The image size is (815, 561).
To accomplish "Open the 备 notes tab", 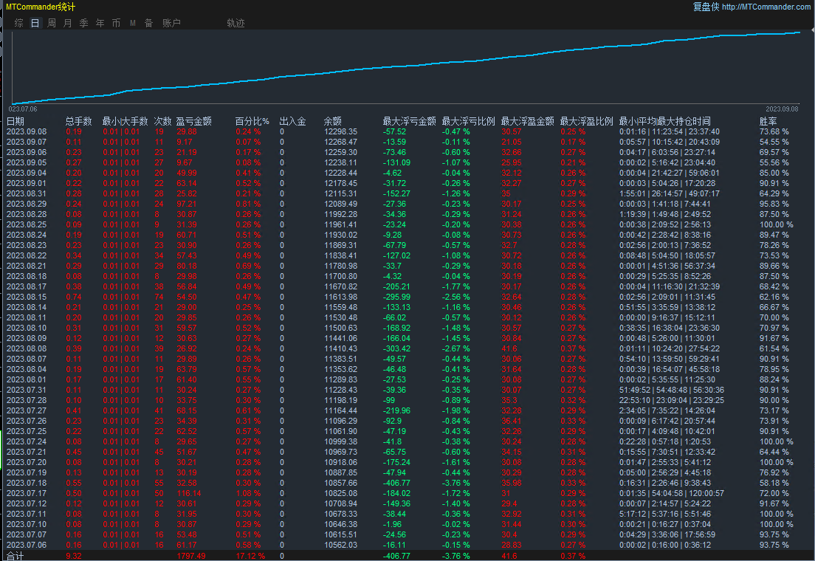I will click(148, 23).
